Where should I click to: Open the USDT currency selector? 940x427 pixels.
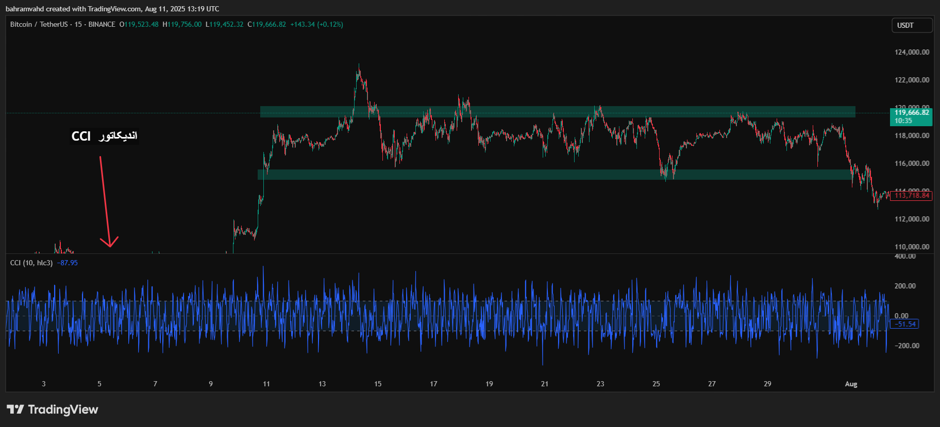(x=912, y=25)
